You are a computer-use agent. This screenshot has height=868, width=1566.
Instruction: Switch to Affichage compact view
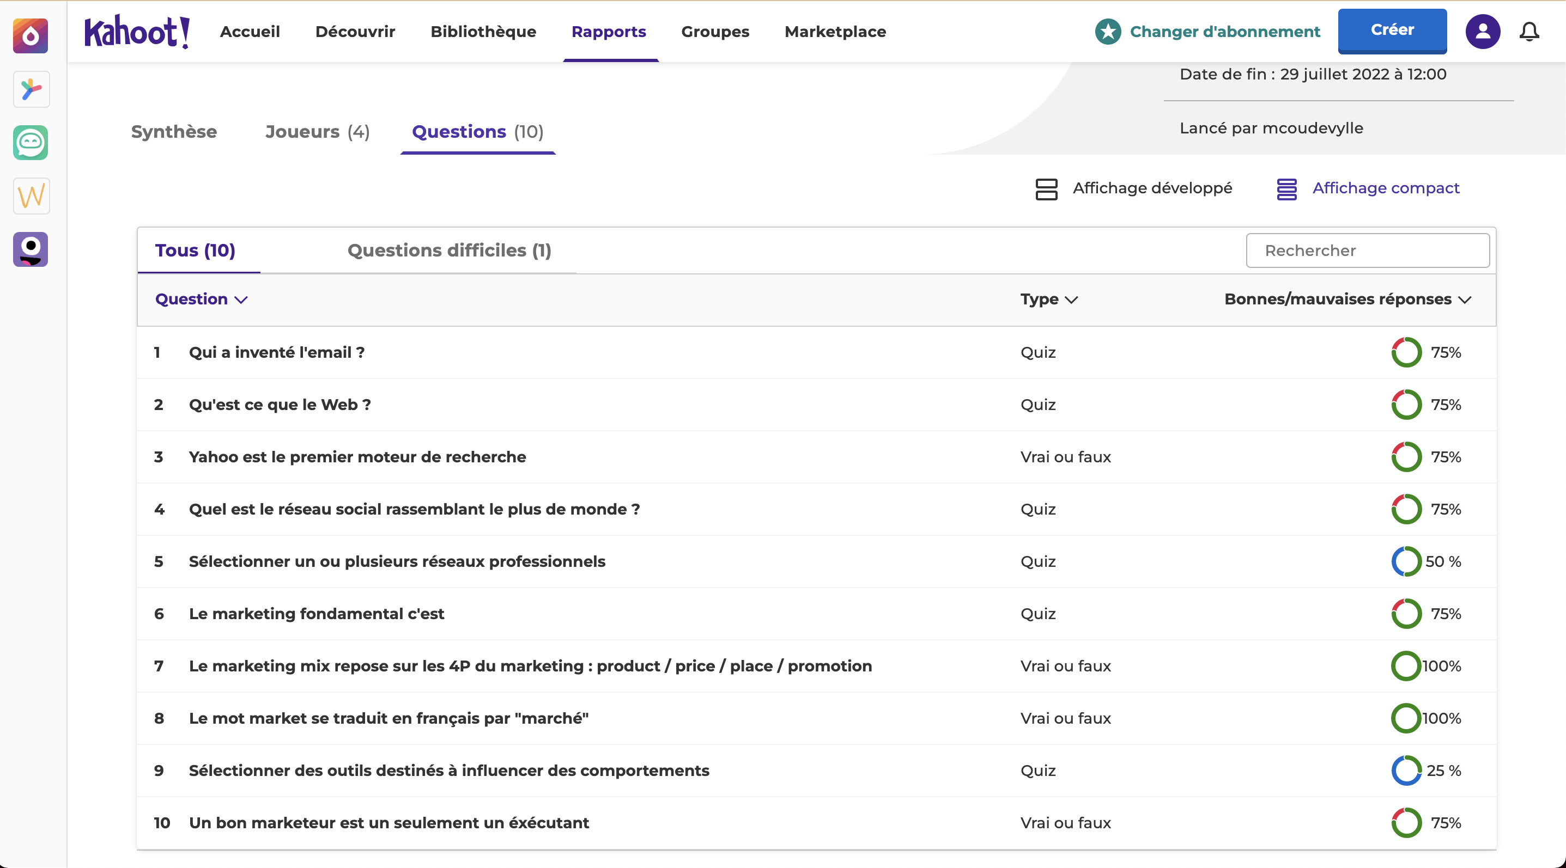coord(1368,188)
